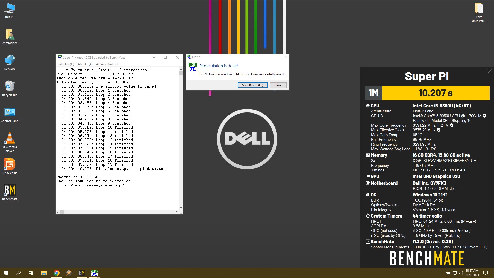Open the Recycle Bin icon

click(10, 89)
